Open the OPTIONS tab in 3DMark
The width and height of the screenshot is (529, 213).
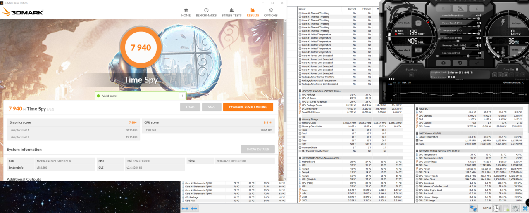271,12
